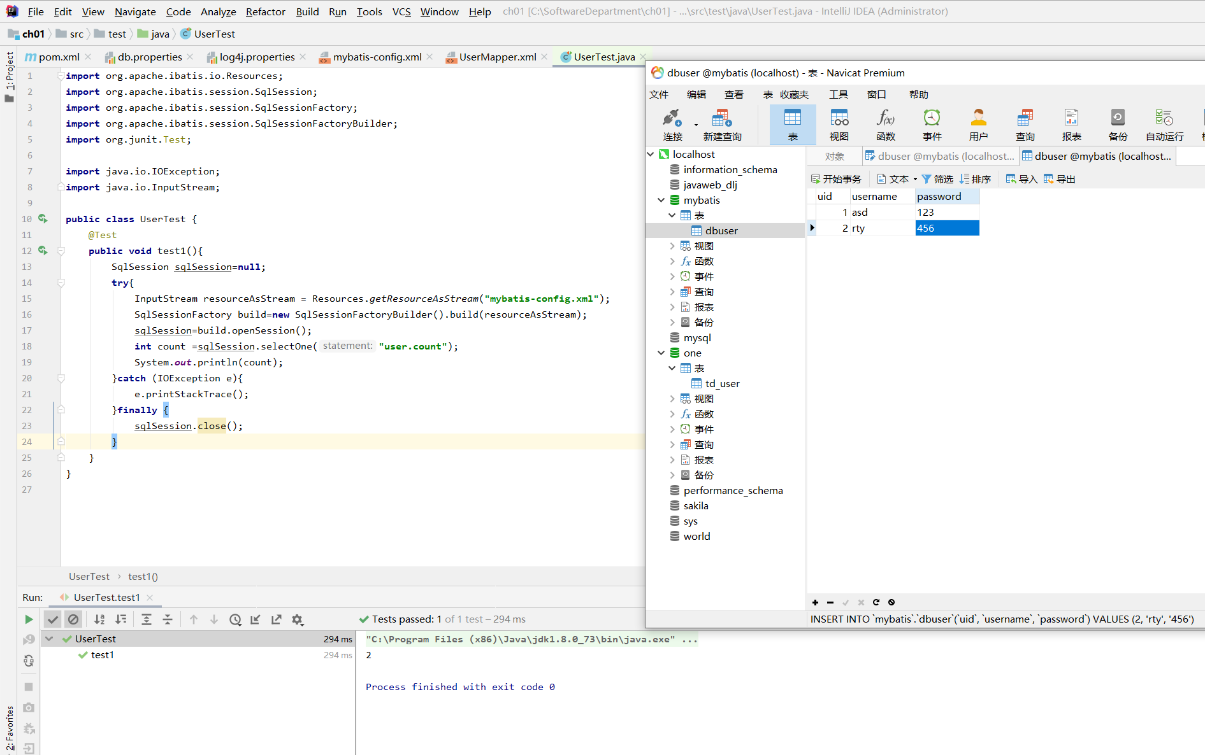Select Automation (自动运行) toolbar icon
This screenshot has height=755, width=1205.
[x=1164, y=125]
